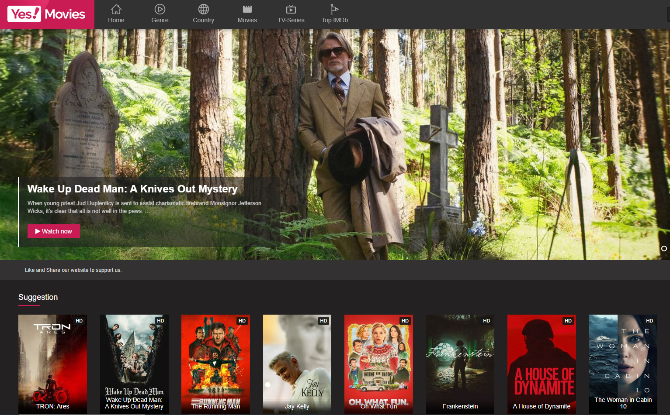Viewport: 670px width, 415px height.
Task: Click the TV-Series icon in the top bar
Action: [291, 8]
